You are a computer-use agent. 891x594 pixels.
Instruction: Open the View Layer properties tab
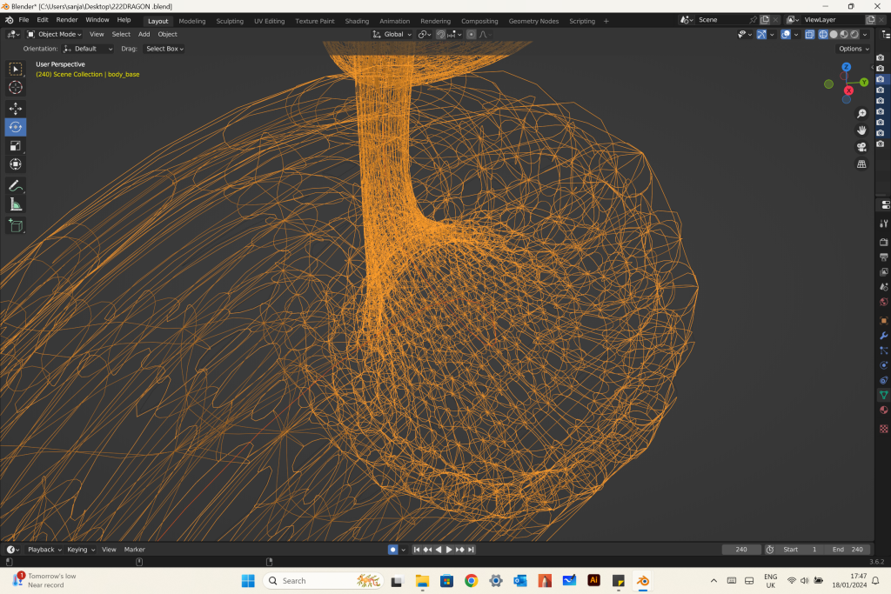[x=884, y=272]
